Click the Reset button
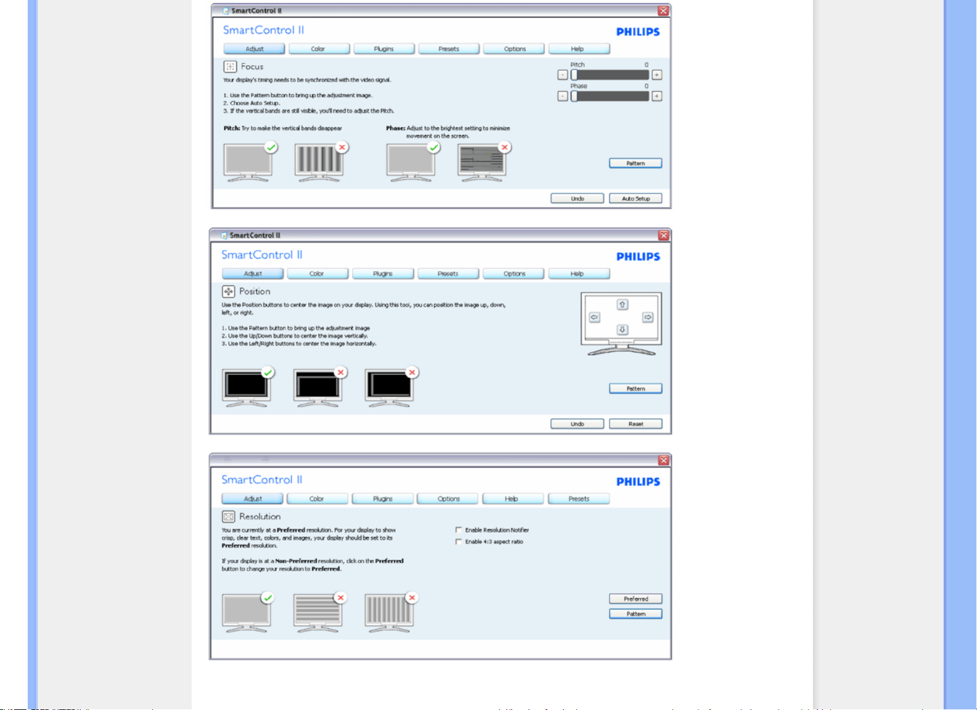 point(636,424)
